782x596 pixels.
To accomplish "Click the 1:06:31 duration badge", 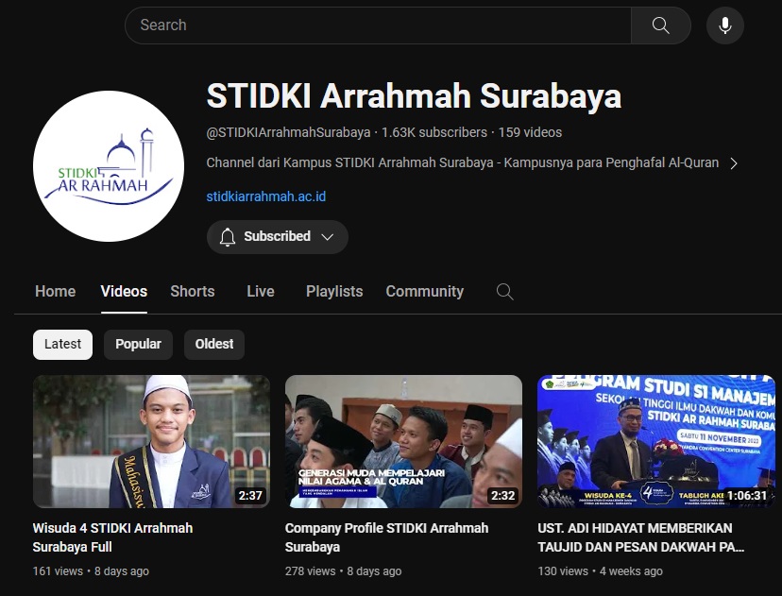I will [747, 496].
